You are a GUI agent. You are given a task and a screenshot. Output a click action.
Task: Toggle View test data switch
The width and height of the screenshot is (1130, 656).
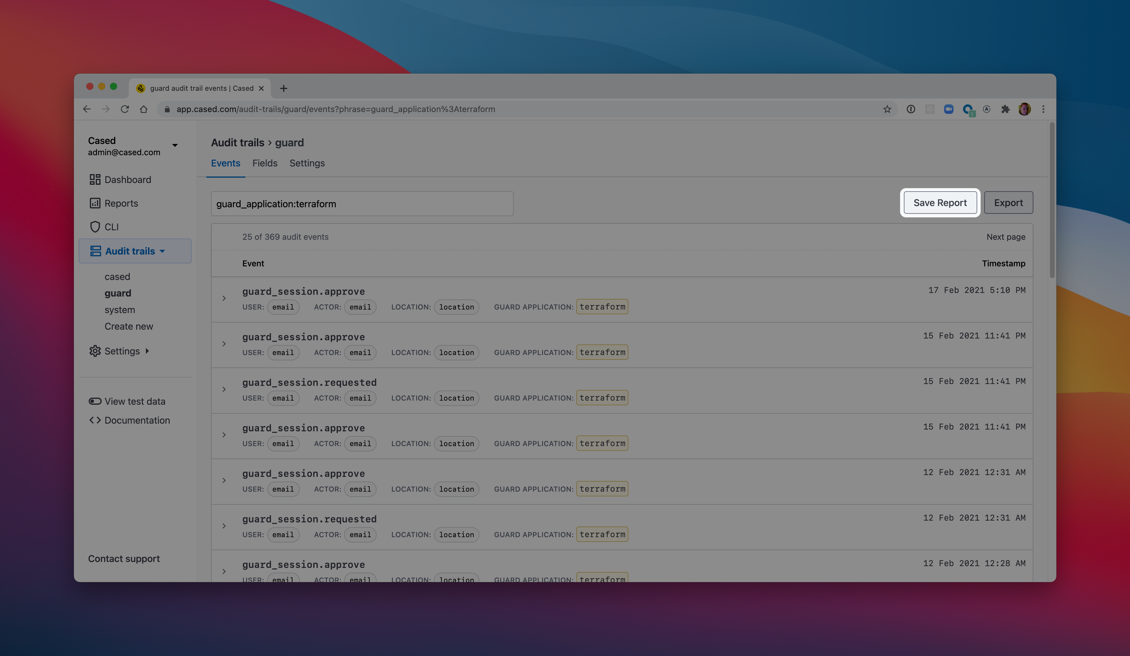(95, 401)
